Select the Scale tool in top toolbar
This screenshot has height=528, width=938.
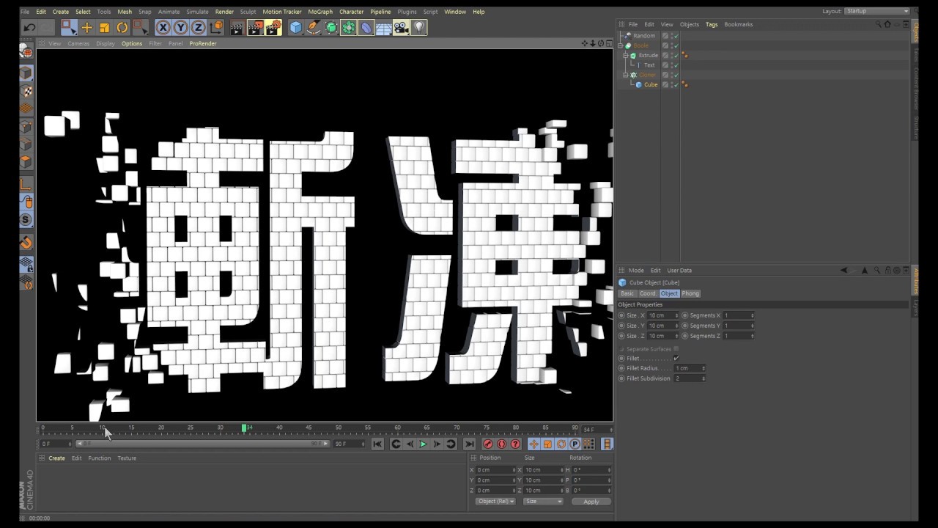tap(104, 28)
